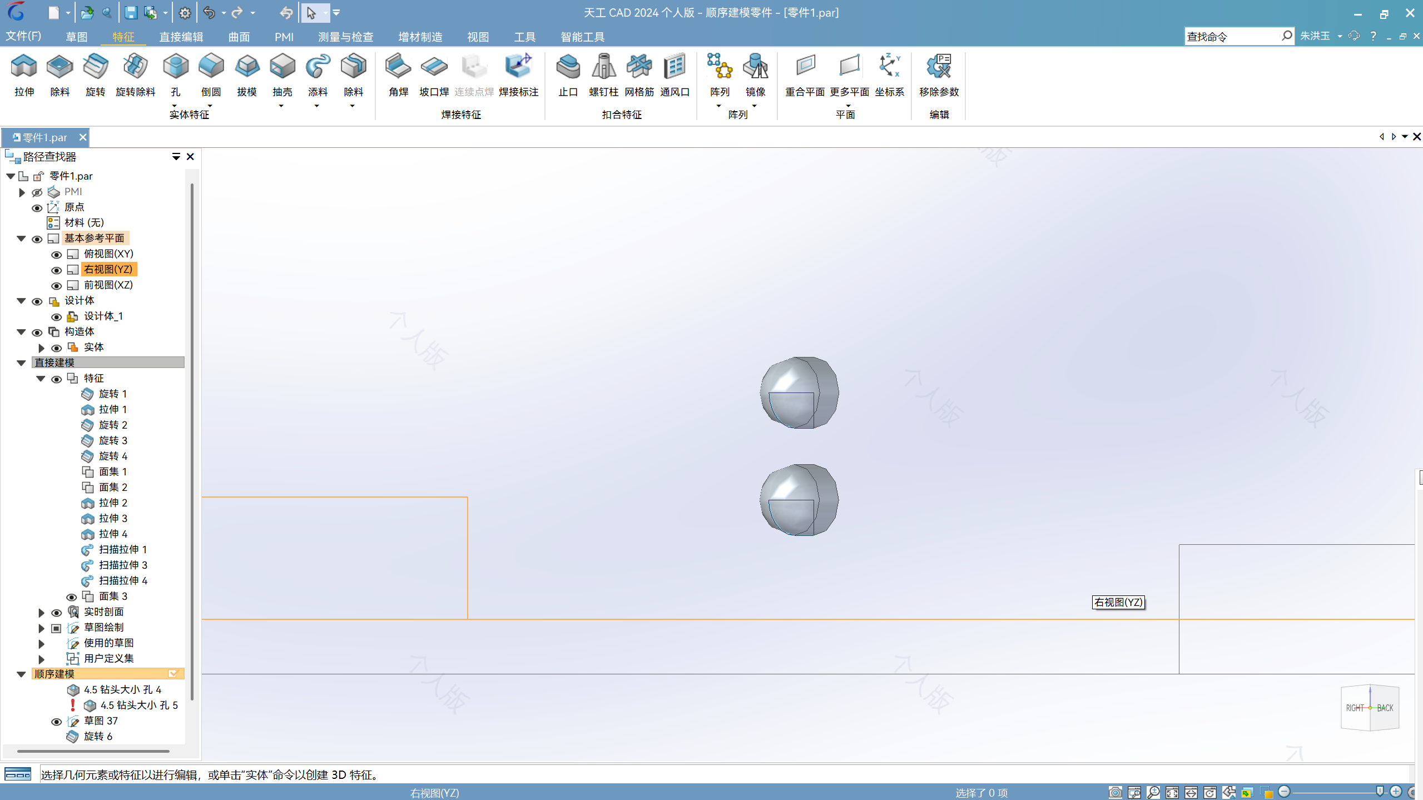1423x800 pixels.
Task: Click the help question mark button
Action: [1373, 36]
